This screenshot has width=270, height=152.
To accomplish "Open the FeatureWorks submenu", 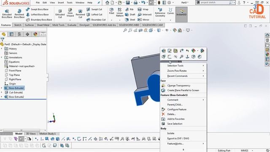I will pyautogui.click(x=183, y=144).
